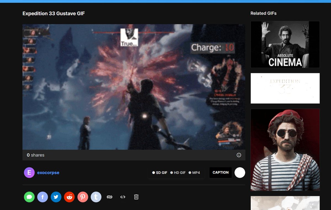
Task: Select MP4 format option
Action: [x=194, y=173]
